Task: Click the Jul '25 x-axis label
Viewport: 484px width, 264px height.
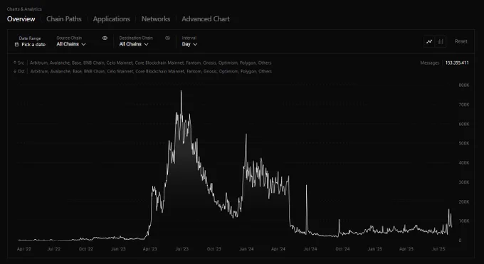Action: 438,249
